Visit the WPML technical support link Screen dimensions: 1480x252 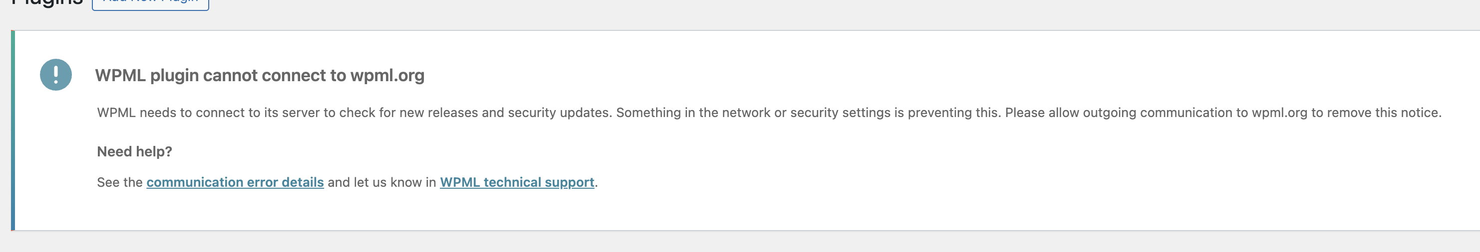coord(516,182)
